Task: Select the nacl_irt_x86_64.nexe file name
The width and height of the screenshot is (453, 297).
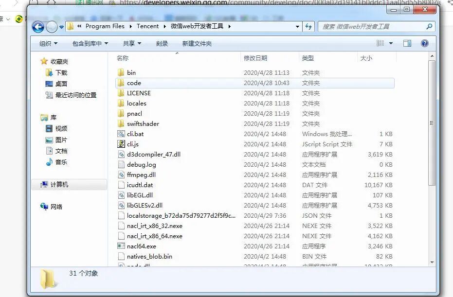Action: [155, 236]
